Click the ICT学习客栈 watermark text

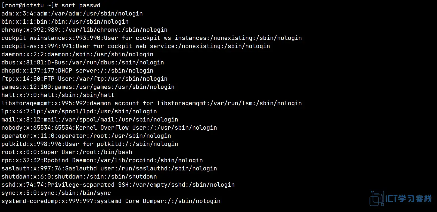[409, 199]
